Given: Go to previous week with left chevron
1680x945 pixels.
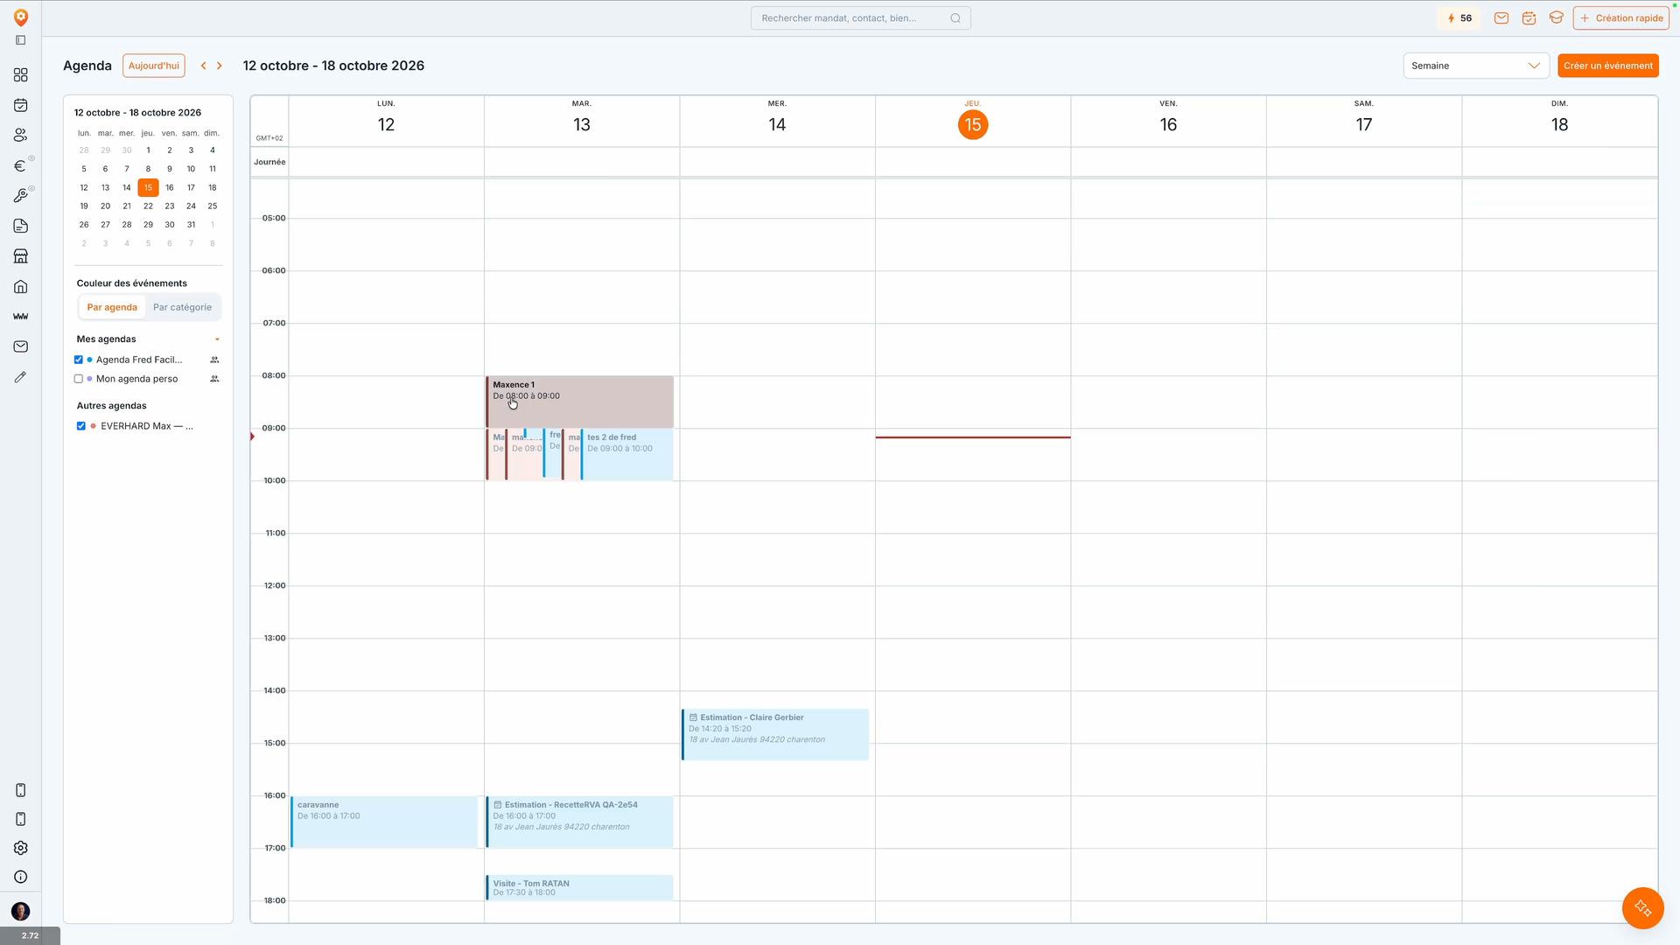Looking at the screenshot, I should point(203,66).
